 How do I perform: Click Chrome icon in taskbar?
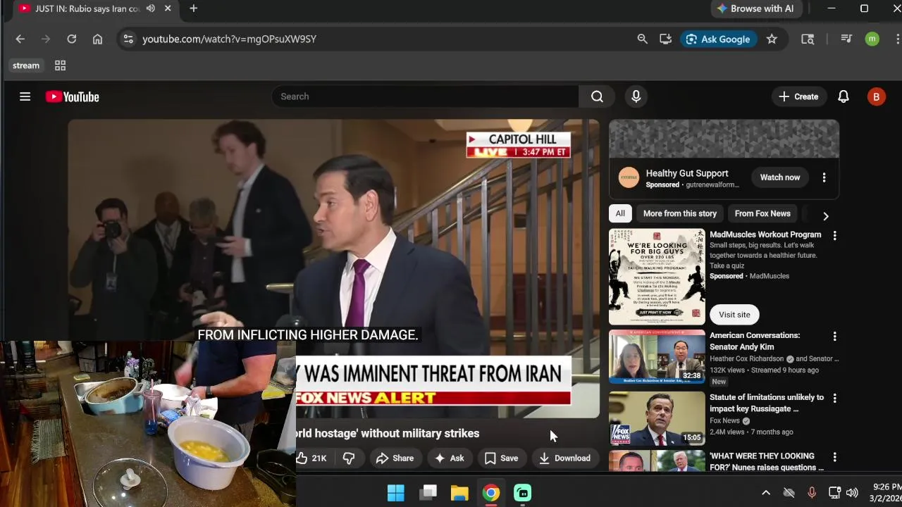(491, 493)
